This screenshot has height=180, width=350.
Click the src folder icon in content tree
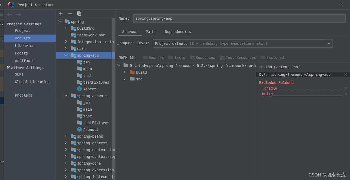pyautogui.click(x=132, y=79)
